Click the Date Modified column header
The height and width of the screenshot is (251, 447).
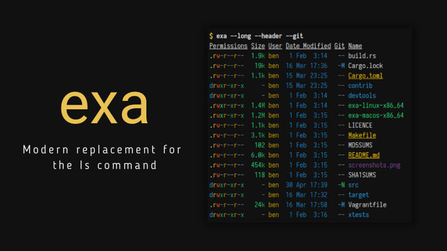click(308, 46)
